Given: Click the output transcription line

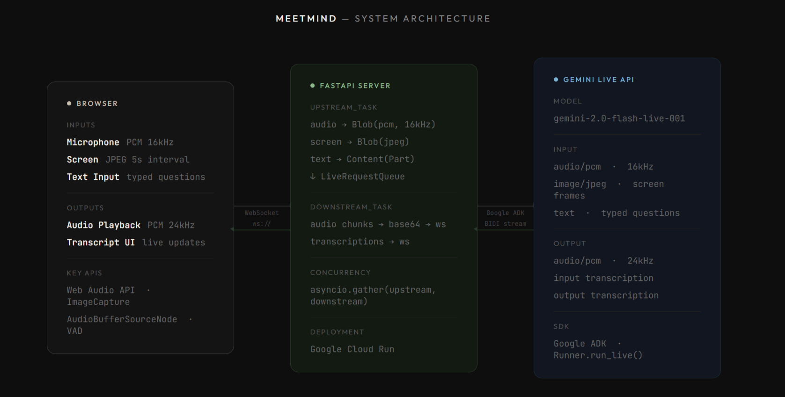Looking at the screenshot, I should pyautogui.click(x=606, y=295).
